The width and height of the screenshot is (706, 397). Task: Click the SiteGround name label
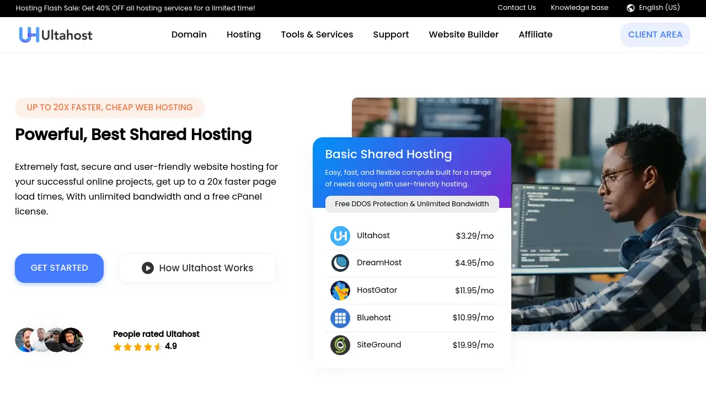pyautogui.click(x=379, y=345)
